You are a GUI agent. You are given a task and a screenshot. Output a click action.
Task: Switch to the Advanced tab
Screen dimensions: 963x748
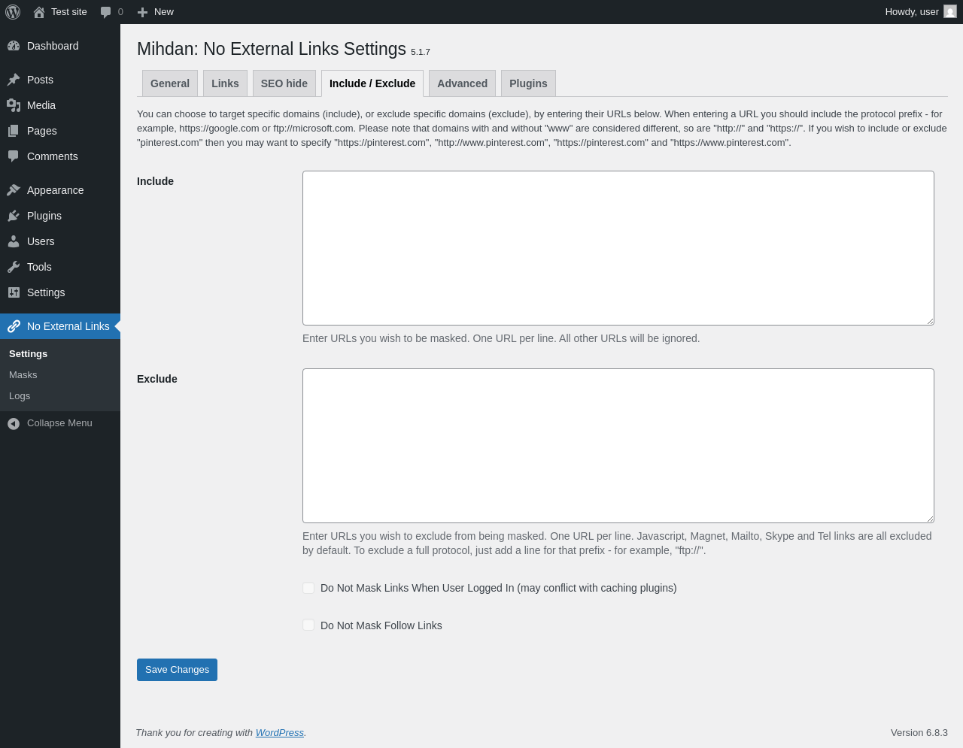click(x=462, y=83)
